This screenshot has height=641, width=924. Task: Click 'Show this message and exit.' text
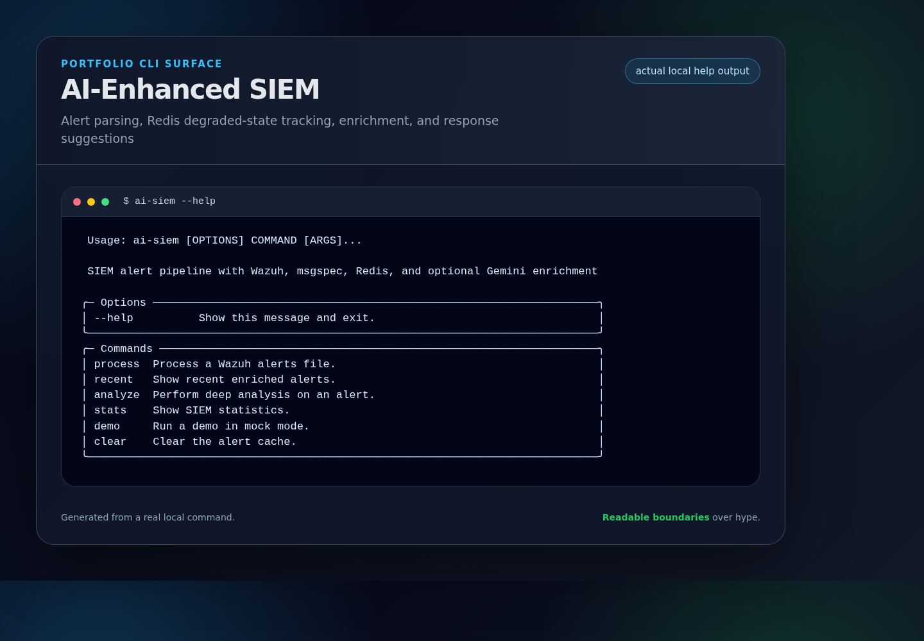[x=287, y=318]
